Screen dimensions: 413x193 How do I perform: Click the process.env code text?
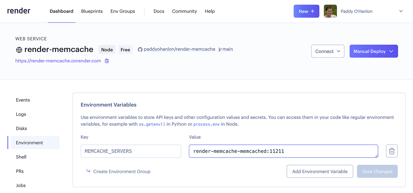tap(206, 124)
